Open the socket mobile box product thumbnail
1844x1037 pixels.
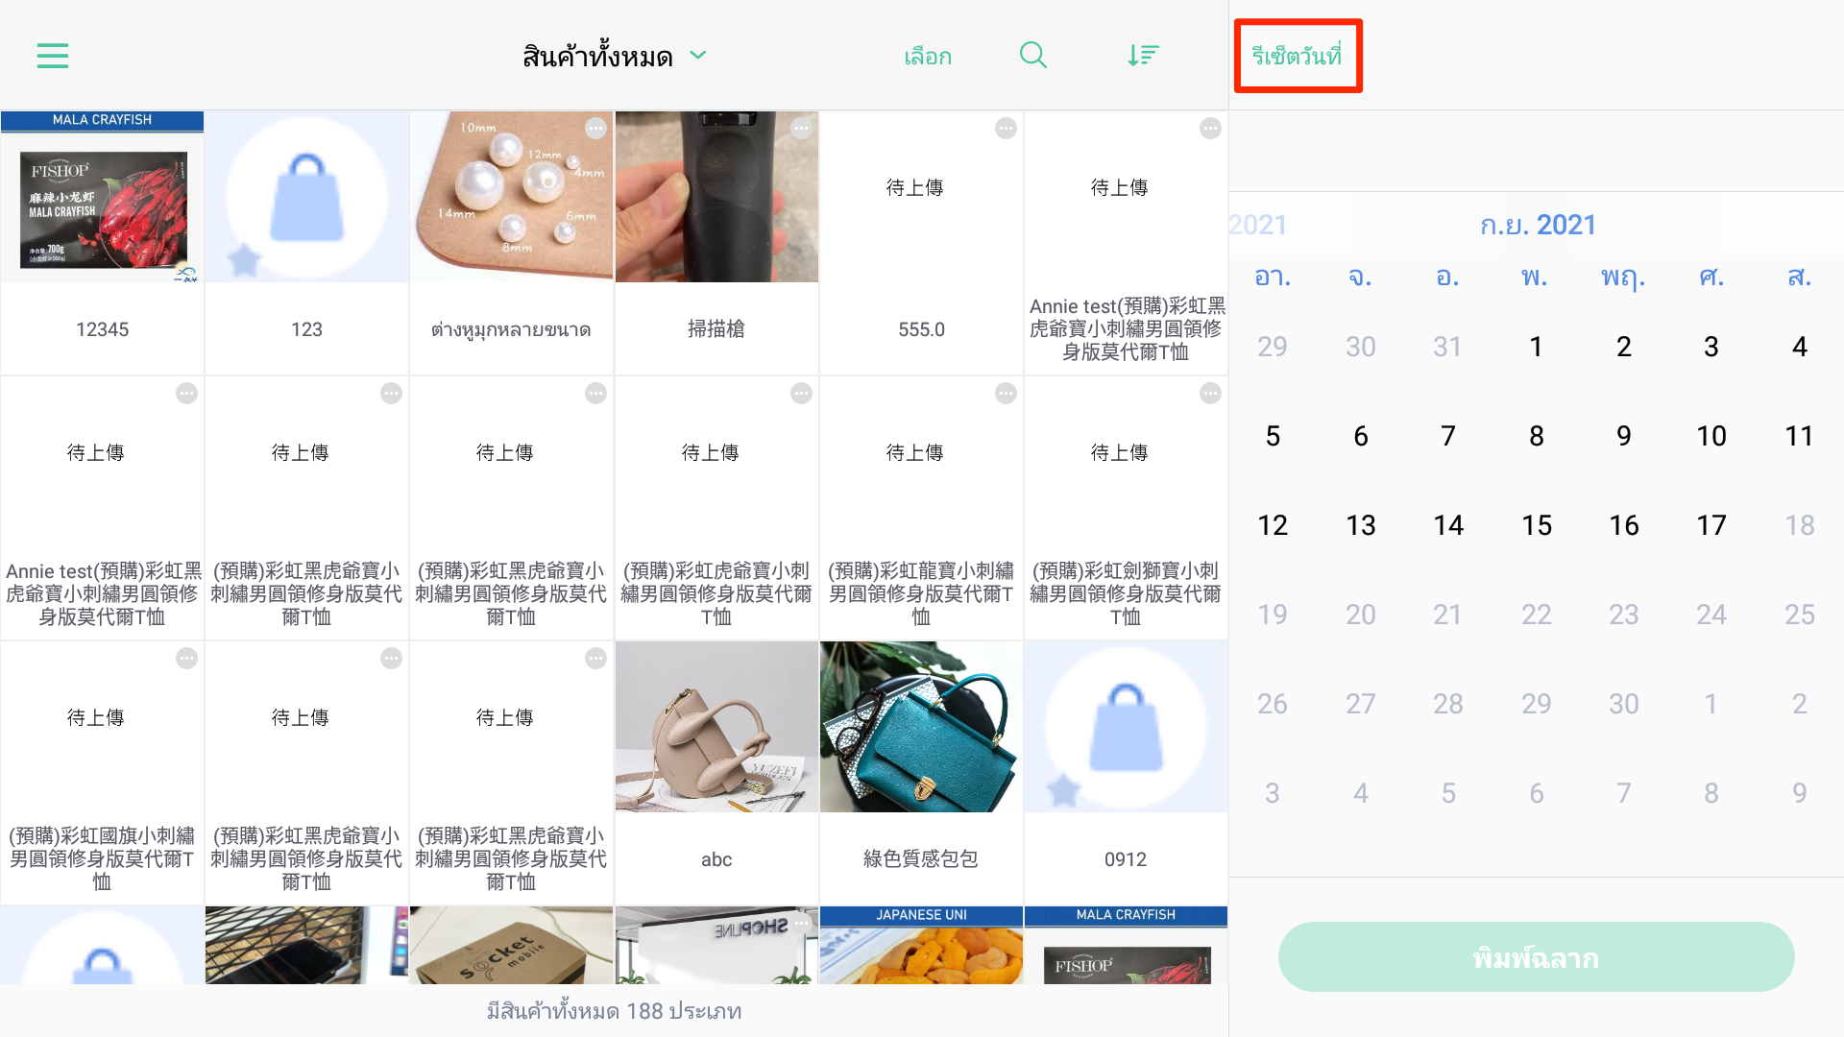click(x=511, y=945)
